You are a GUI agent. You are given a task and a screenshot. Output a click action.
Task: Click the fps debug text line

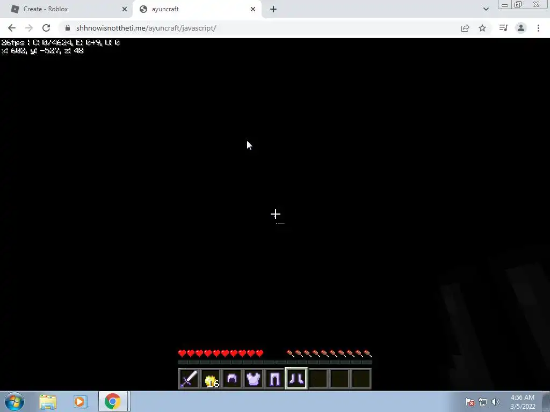(x=60, y=42)
